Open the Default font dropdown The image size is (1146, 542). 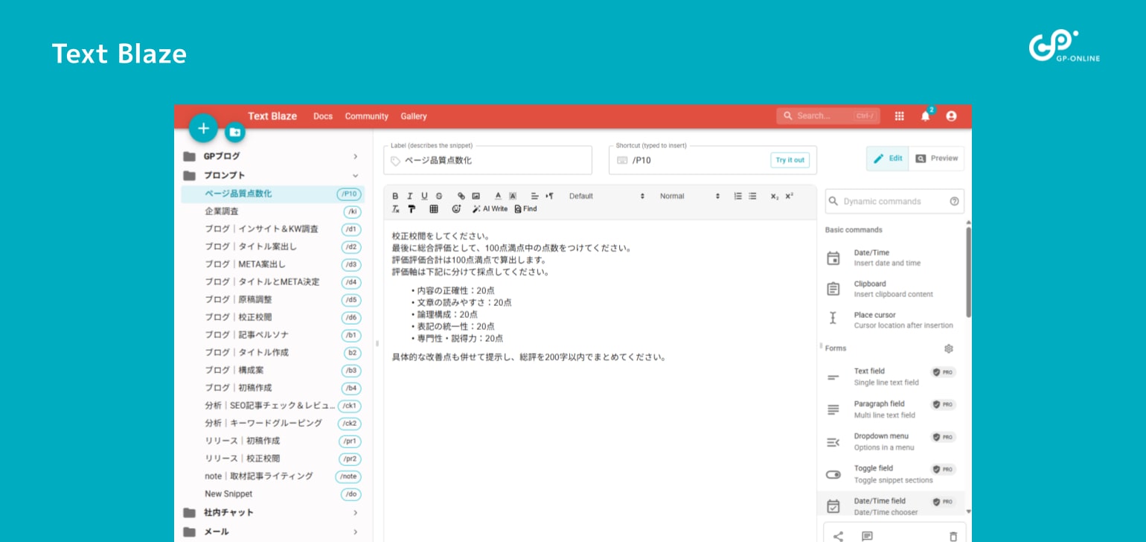pyautogui.click(x=606, y=196)
